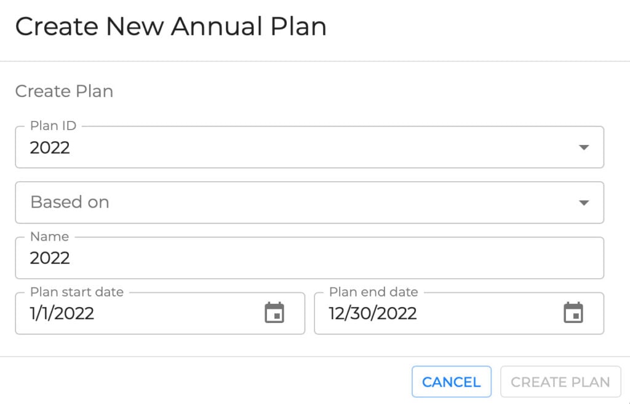
Task: Click the Plan ID value 2022
Action: point(50,147)
